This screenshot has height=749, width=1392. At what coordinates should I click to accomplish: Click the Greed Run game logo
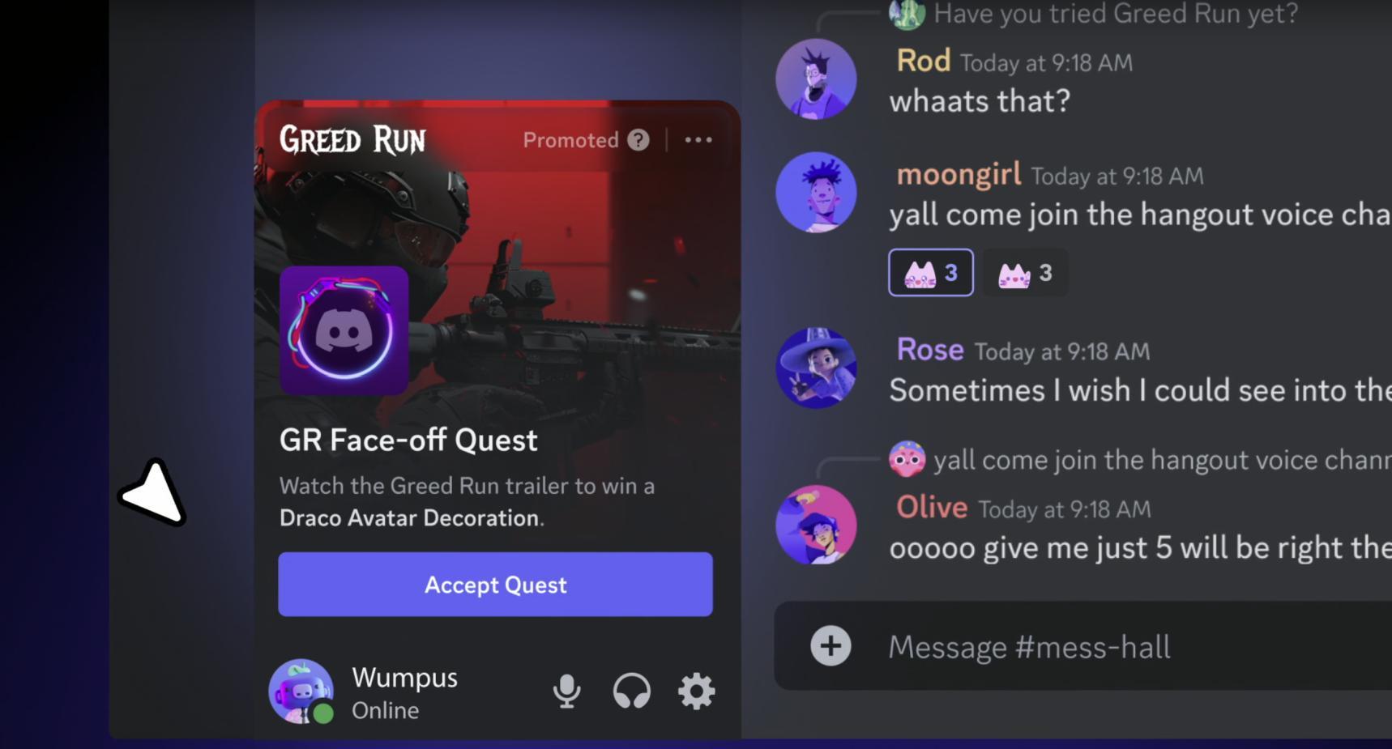click(352, 140)
